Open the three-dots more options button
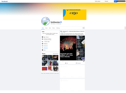The width and height of the screenshot is (126, 93). tap(84, 28)
